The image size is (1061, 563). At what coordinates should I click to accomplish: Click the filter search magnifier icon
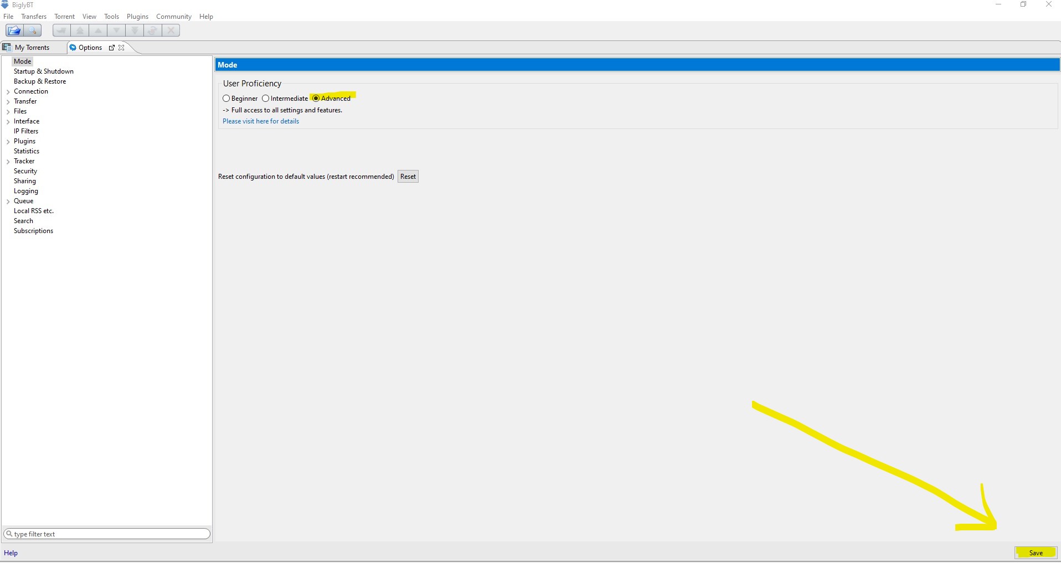tap(9, 534)
